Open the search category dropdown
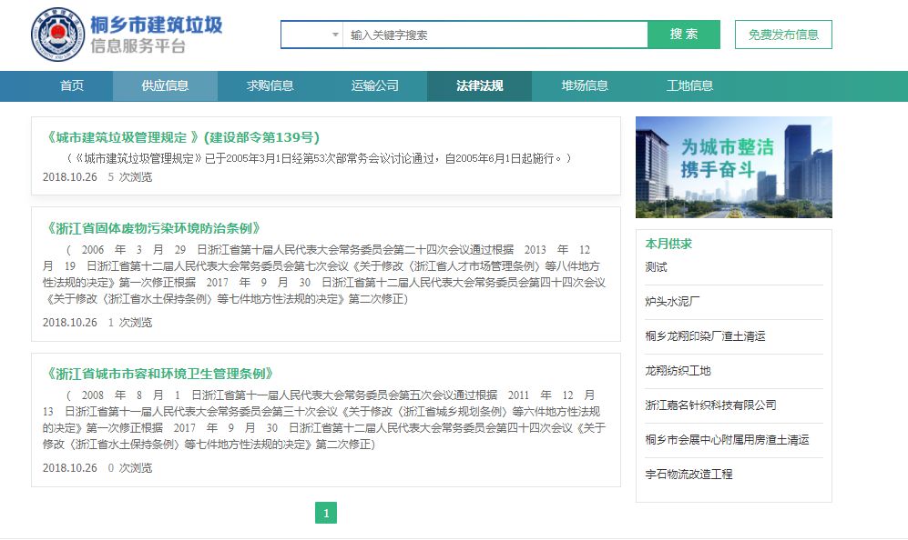908x540 pixels. coord(312,35)
